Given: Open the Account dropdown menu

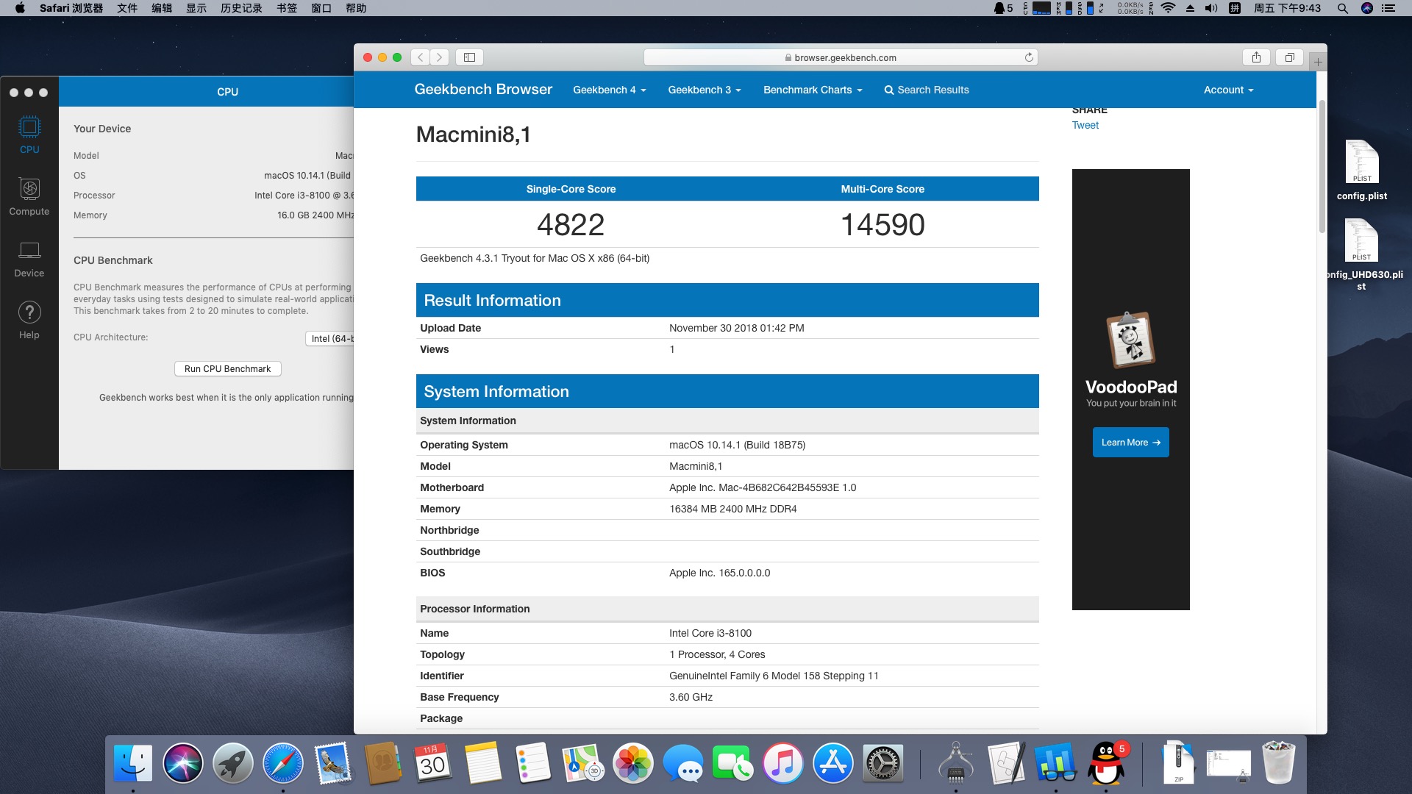Looking at the screenshot, I should point(1228,90).
